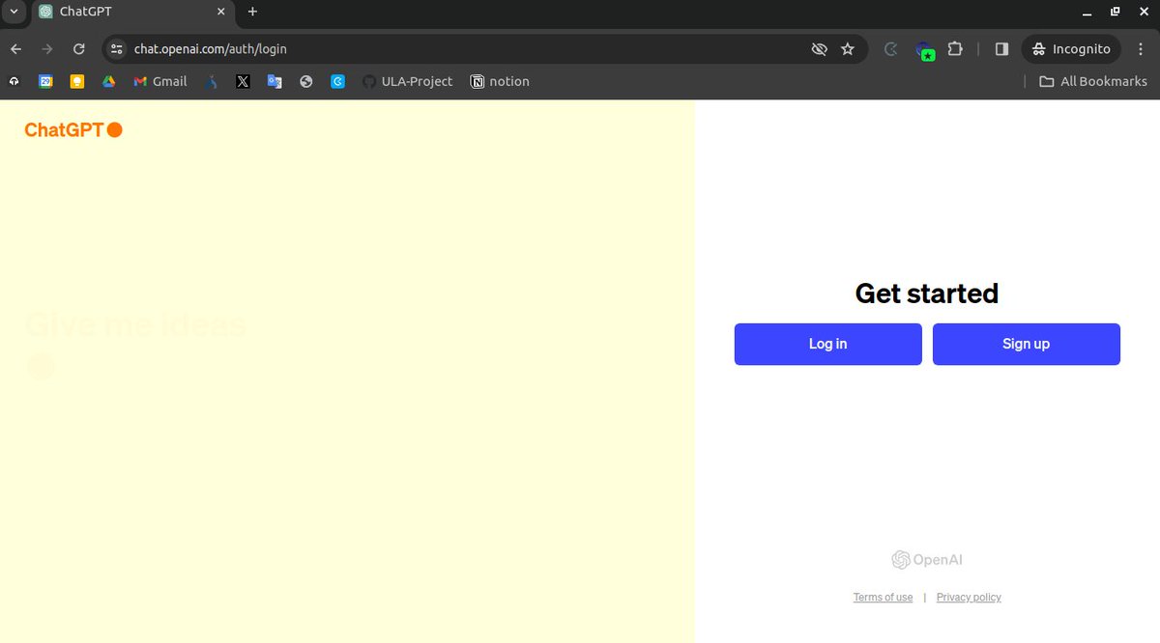Viewport: 1160px width, 643px height.
Task: Select the ChatGPT browser tab
Action: (x=133, y=13)
